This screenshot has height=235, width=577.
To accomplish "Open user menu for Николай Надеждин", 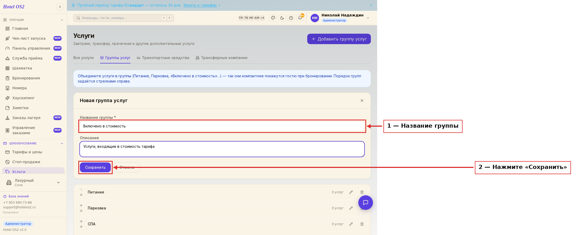I will pyautogui.click(x=340, y=18).
